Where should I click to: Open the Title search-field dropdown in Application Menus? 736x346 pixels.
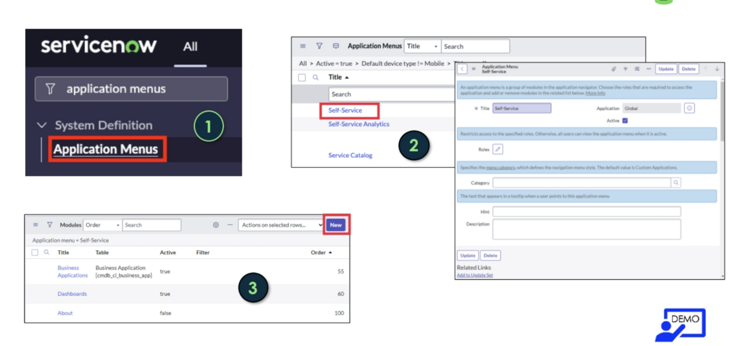423,46
